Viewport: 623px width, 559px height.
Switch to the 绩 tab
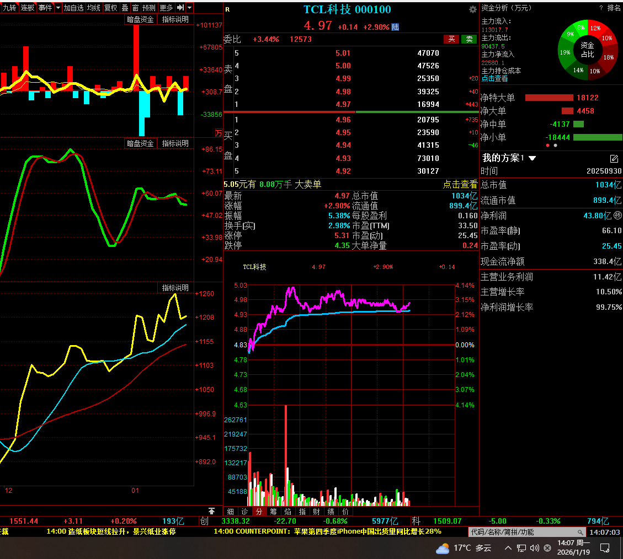(x=331, y=512)
